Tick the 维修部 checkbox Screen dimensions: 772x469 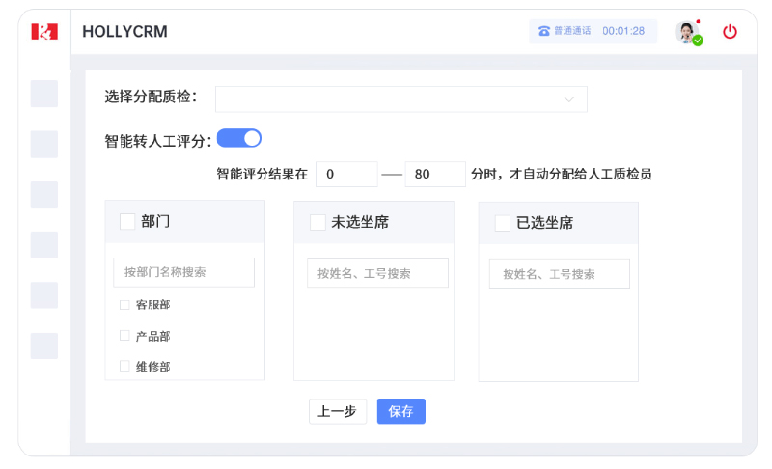pyautogui.click(x=124, y=366)
